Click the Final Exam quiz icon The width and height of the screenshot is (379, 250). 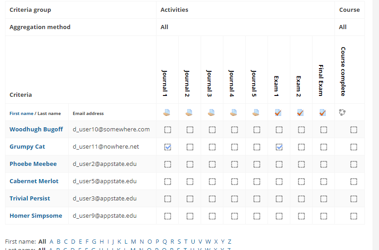323,113
